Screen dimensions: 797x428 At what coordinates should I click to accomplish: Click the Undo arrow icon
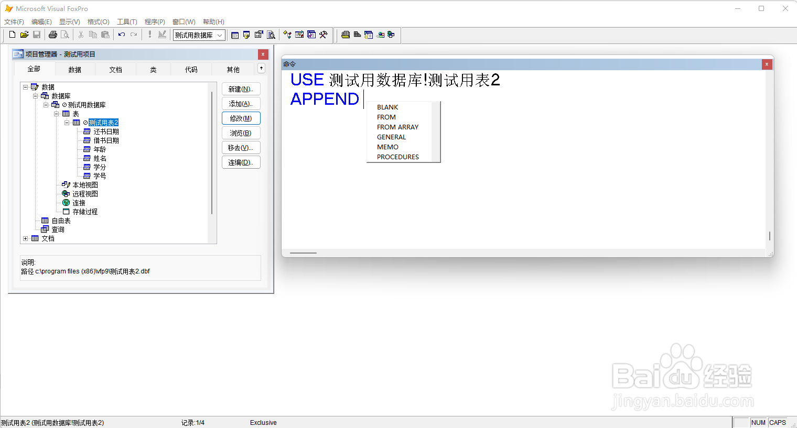121,35
